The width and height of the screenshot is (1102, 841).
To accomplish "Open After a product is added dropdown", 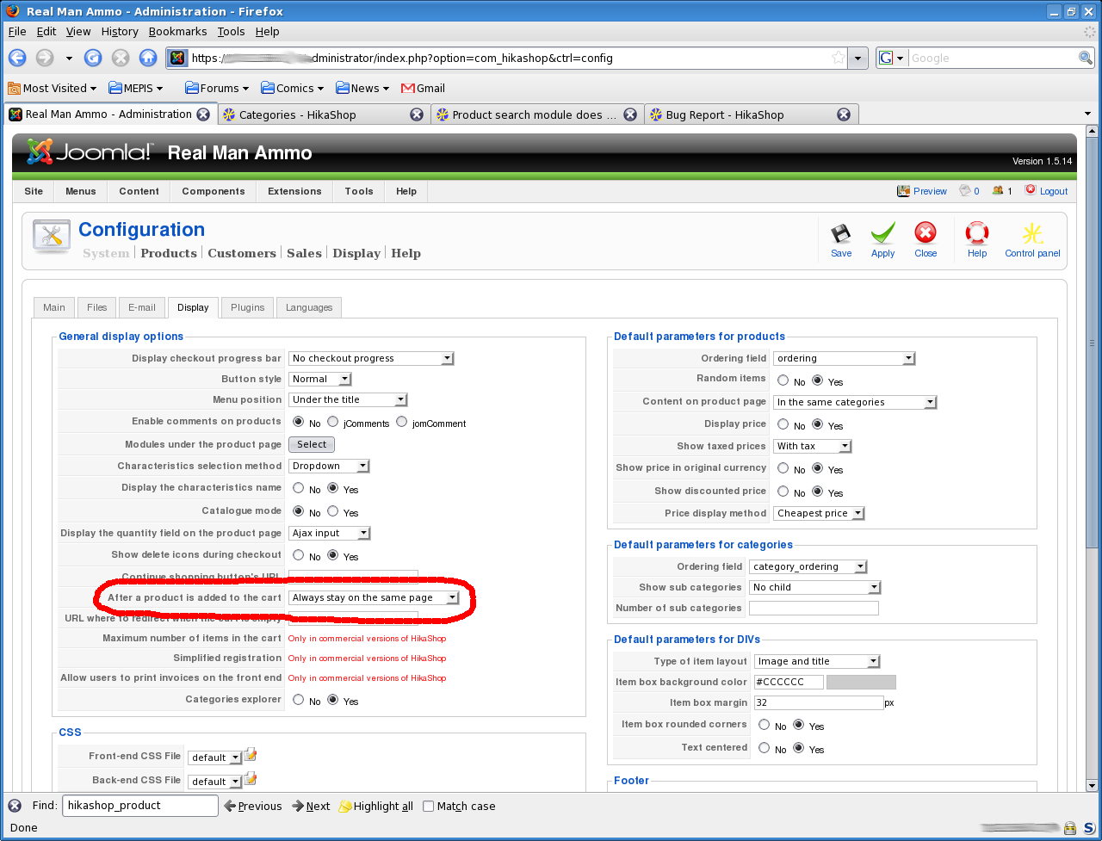I will point(374,597).
